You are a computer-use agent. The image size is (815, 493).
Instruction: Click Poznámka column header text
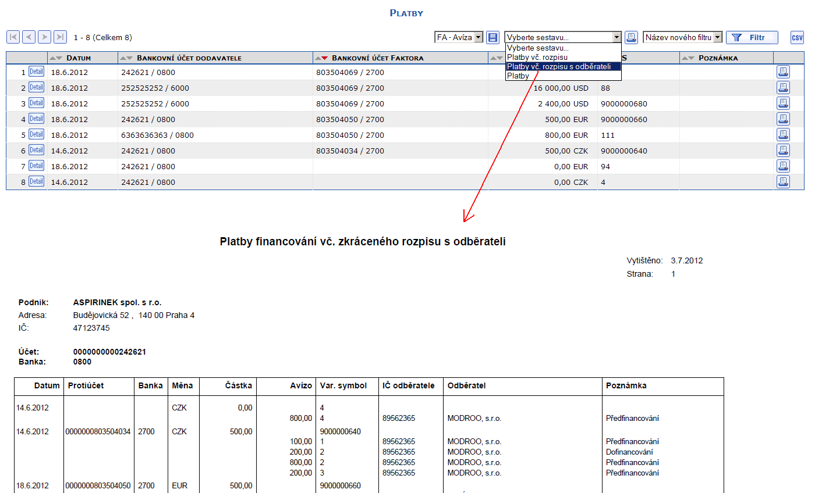tap(718, 58)
